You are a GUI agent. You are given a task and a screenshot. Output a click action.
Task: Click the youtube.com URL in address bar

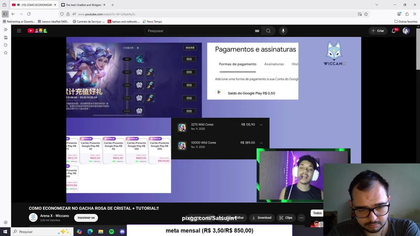(x=107, y=14)
